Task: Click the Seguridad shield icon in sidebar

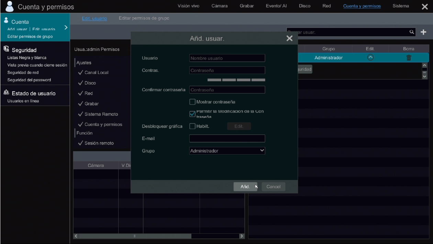Action: coord(7,49)
